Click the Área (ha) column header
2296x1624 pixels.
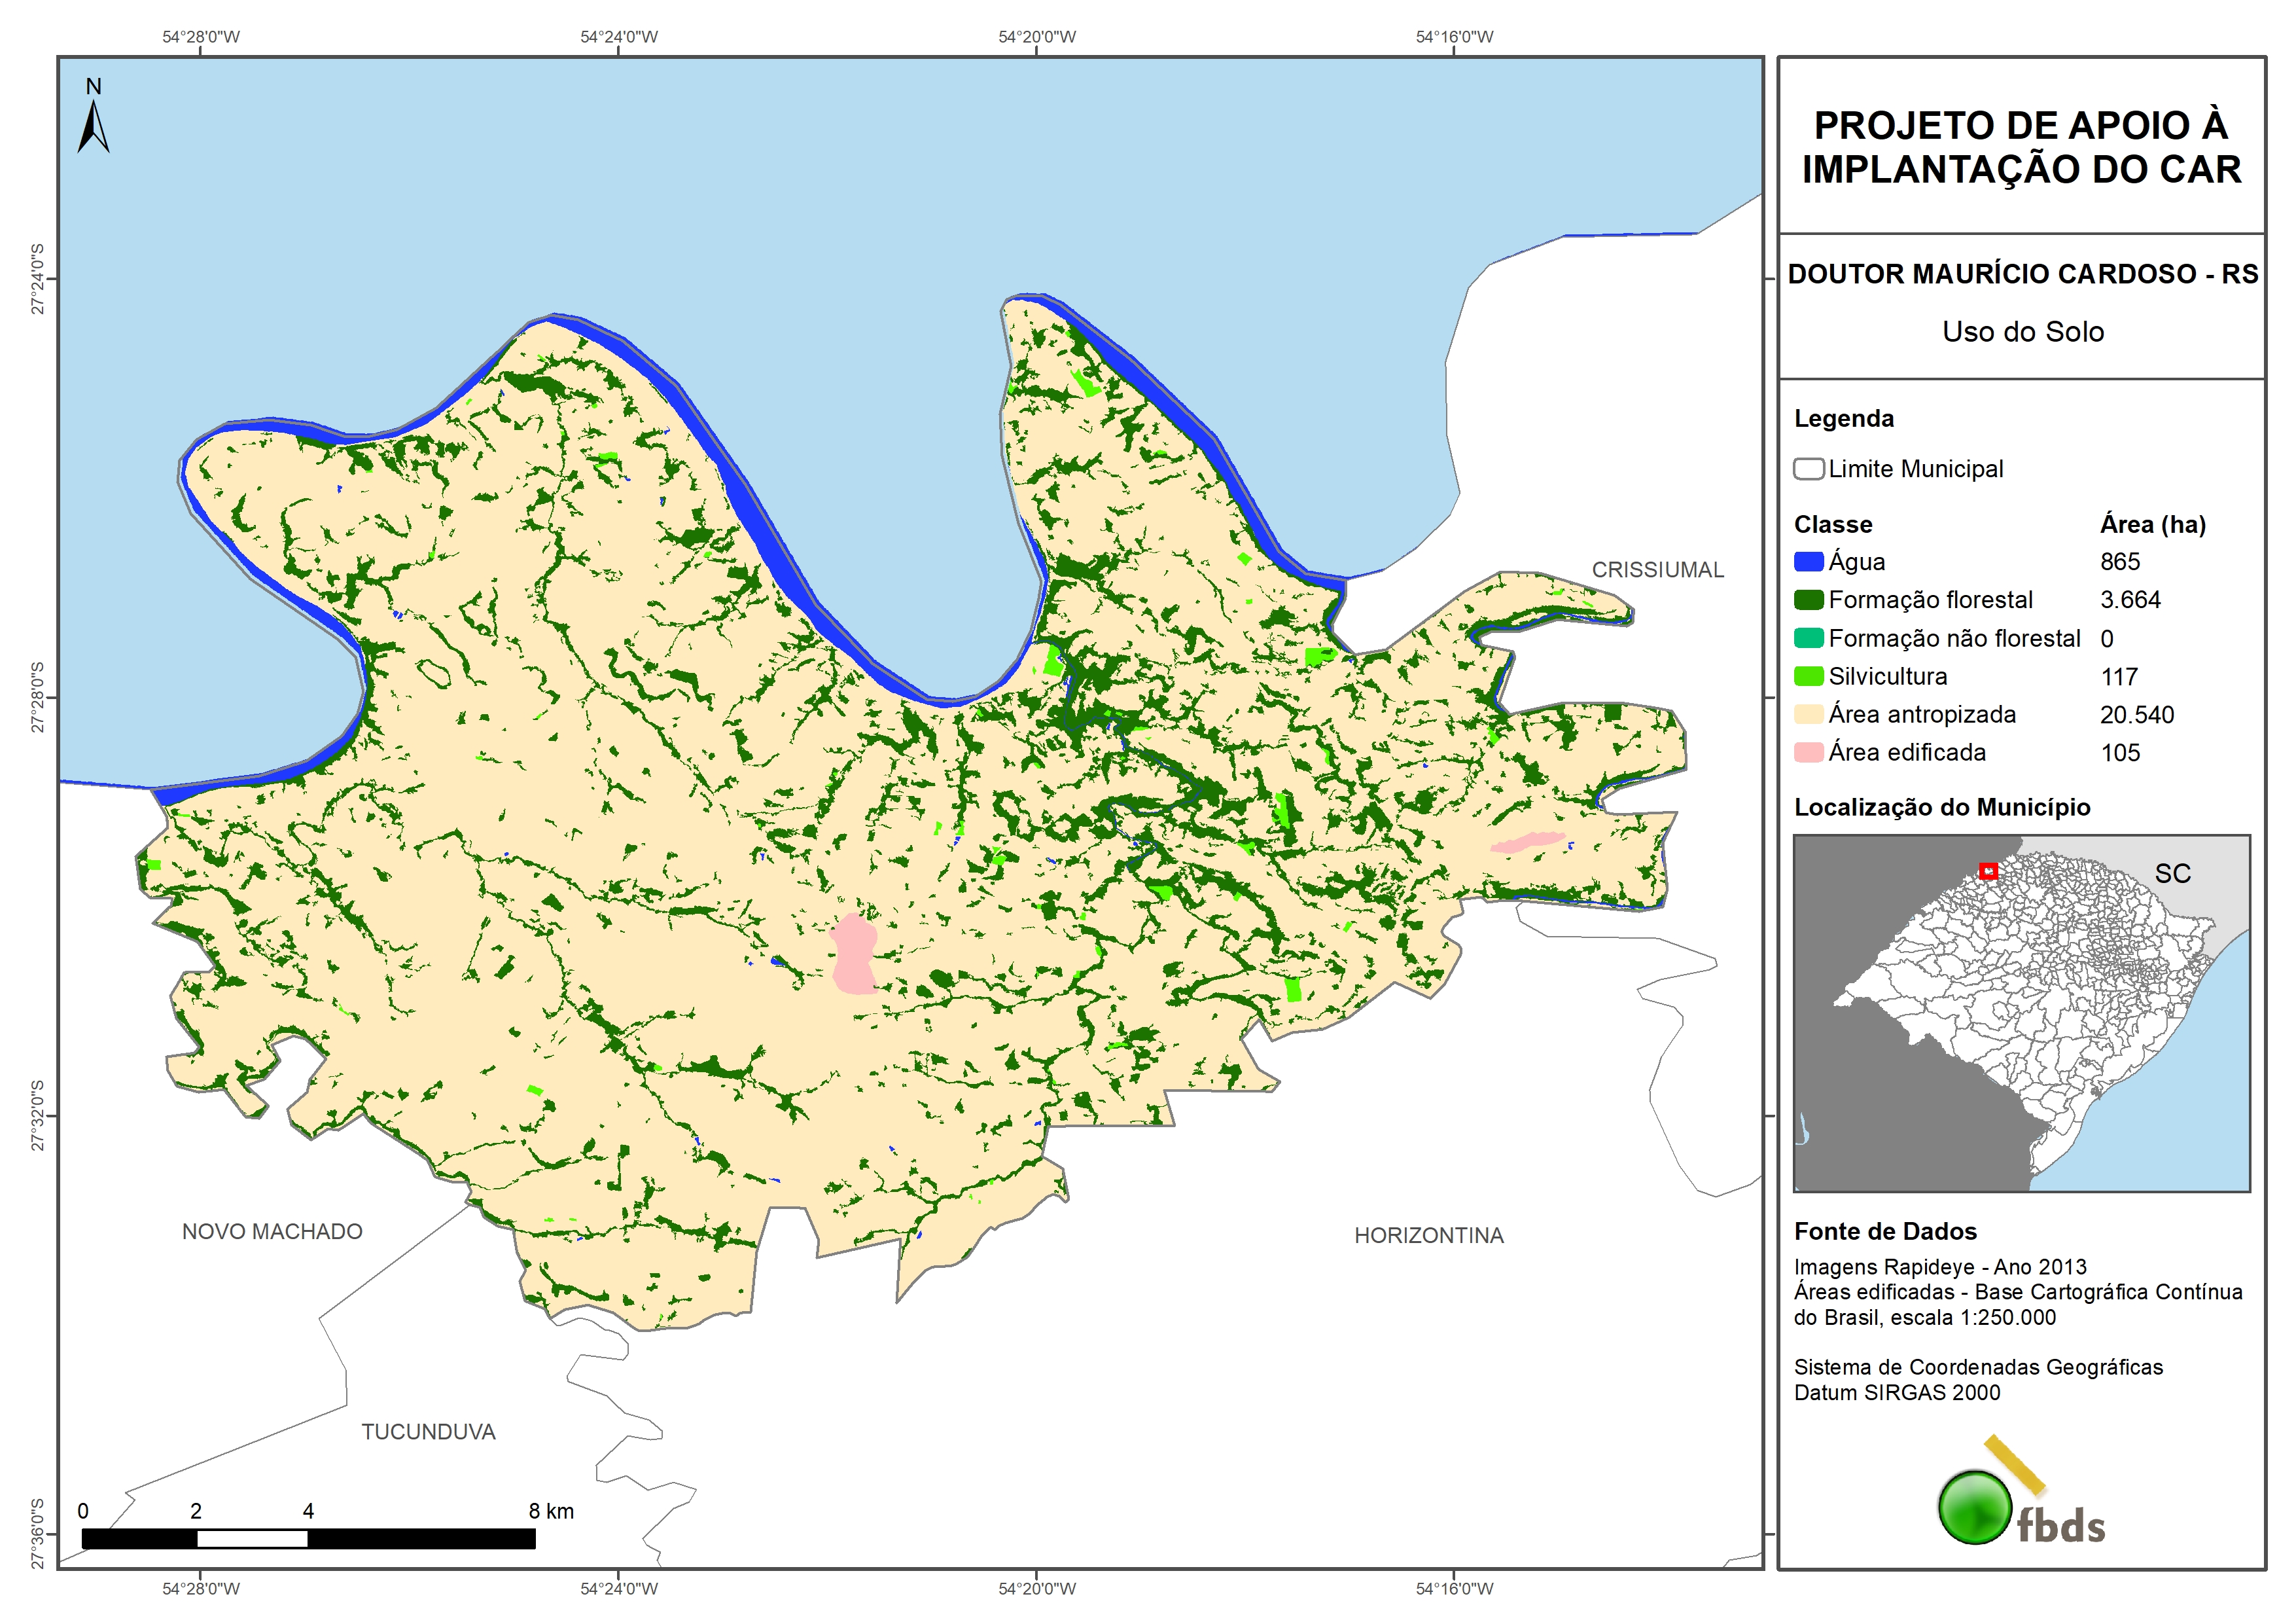2152,524
